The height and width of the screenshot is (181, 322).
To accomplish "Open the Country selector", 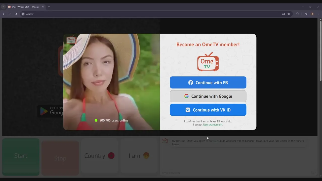I will click(99, 156).
